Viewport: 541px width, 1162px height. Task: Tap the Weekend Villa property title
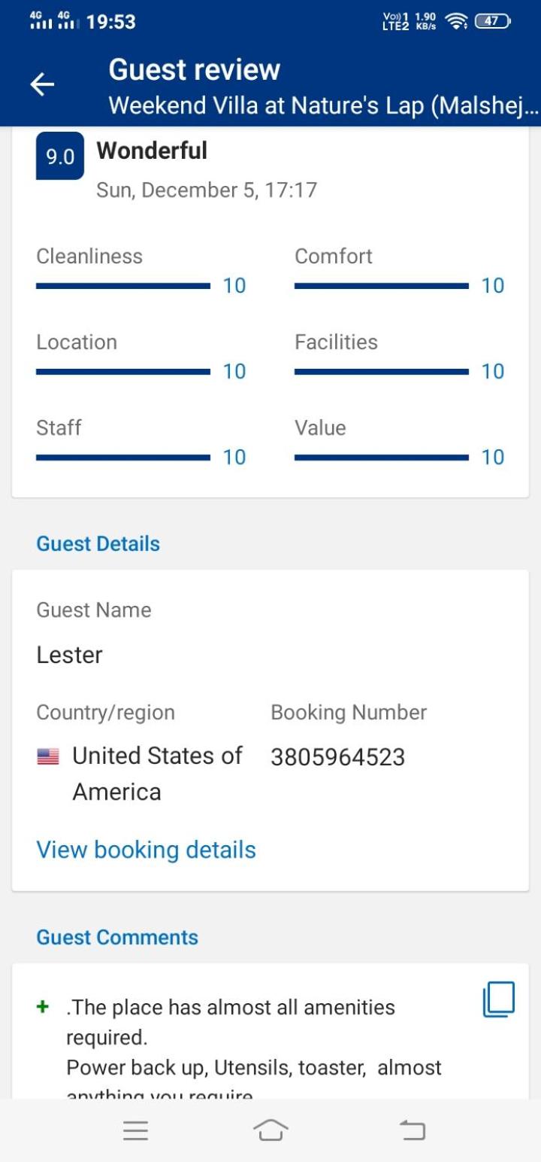324,105
